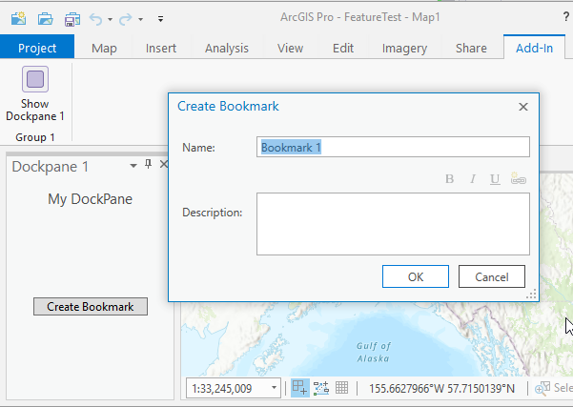Image resolution: width=573 pixels, height=407 pixels.
Task: Toggle underline formatting for the description
Action: (495, 179)
